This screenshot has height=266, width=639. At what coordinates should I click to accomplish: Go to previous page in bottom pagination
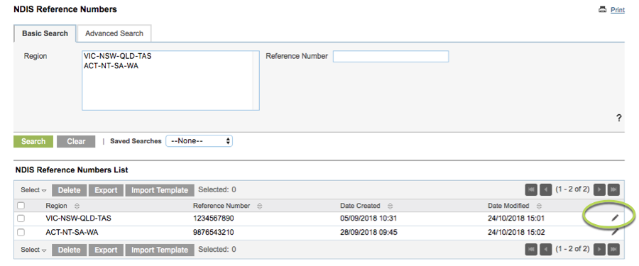pyautogui.click(x=545, y=249)
